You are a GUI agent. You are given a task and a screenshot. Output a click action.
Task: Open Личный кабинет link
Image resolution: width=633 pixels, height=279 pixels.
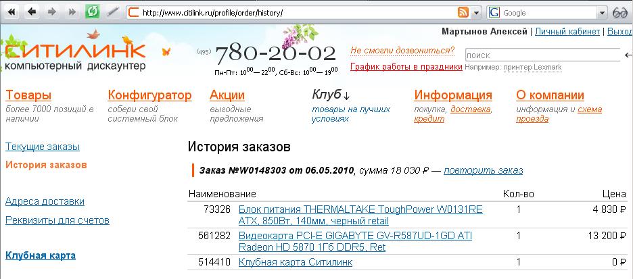point(567,32)
